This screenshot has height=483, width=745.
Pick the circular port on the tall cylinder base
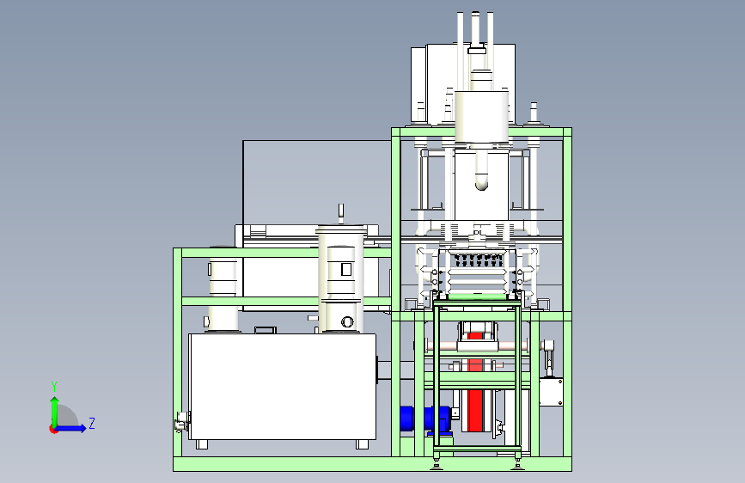[347, 321]
